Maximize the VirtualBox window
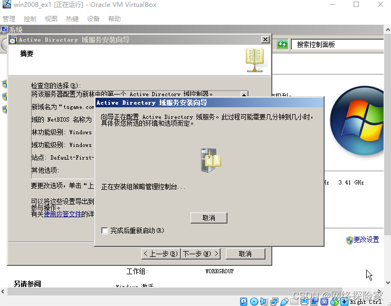The width and height of the screenshot is (391, 306). point(356,4)
